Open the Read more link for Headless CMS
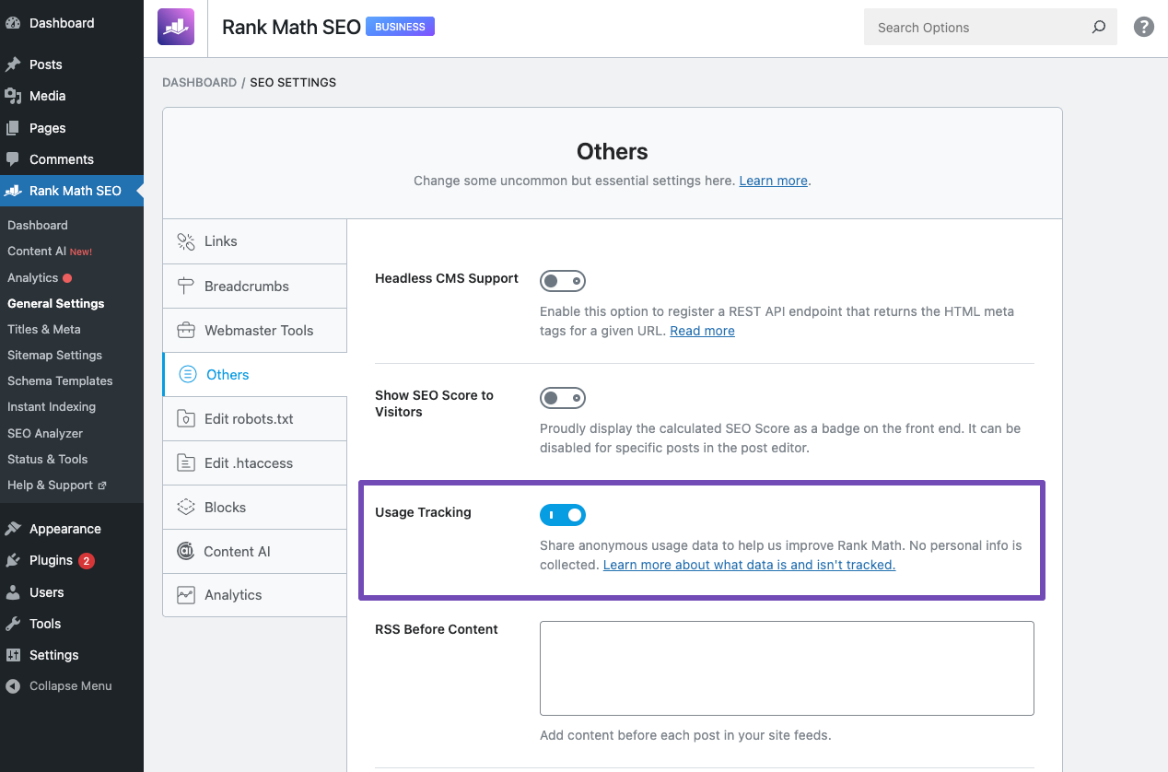 point(702,331)
